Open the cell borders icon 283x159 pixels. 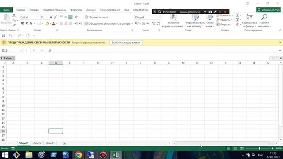tap(39, 23)
